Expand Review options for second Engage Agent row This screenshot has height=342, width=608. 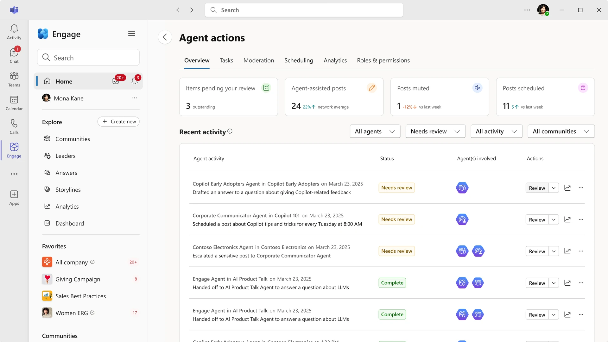554,314
